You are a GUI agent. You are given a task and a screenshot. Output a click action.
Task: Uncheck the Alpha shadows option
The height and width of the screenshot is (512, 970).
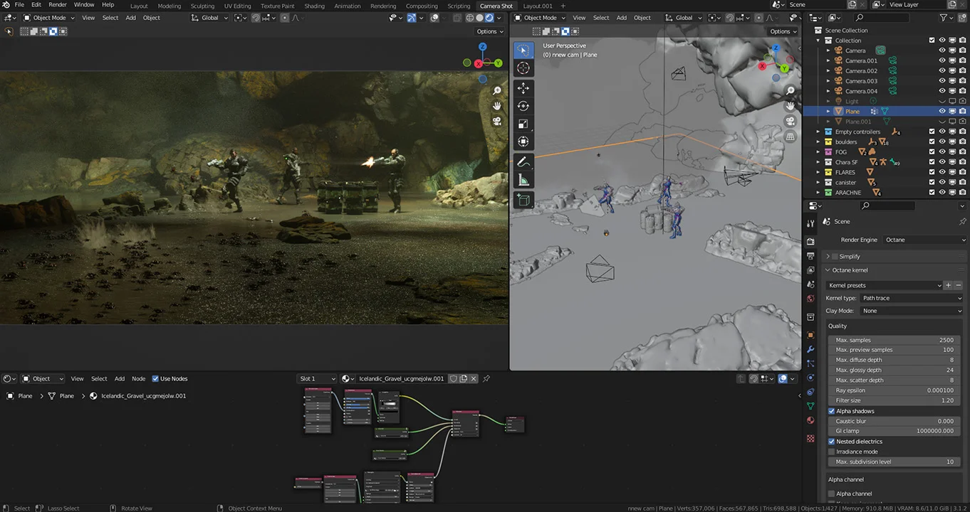tap(831, 410)
